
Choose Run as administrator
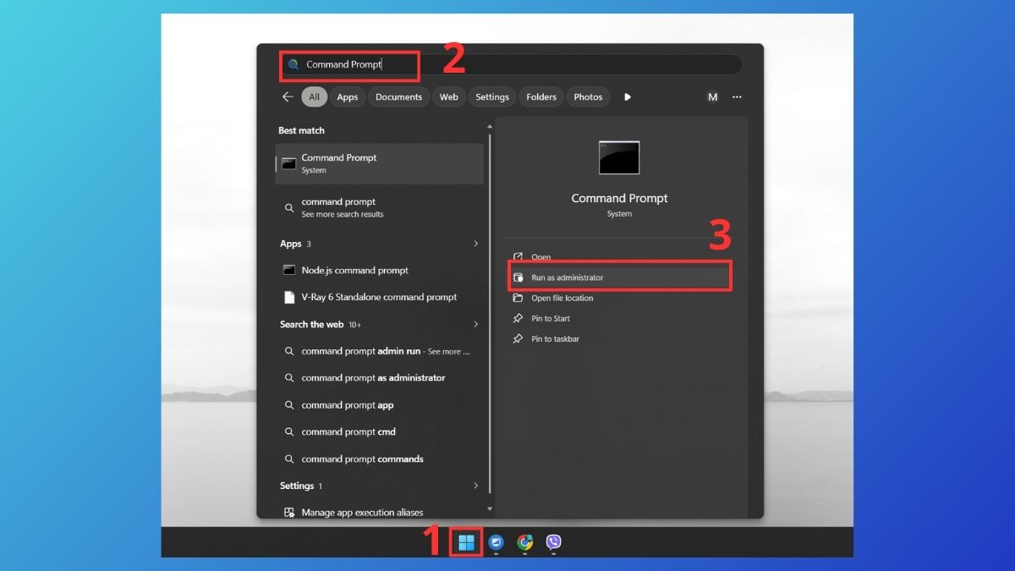pyautogui.click(x=619, y=277)
